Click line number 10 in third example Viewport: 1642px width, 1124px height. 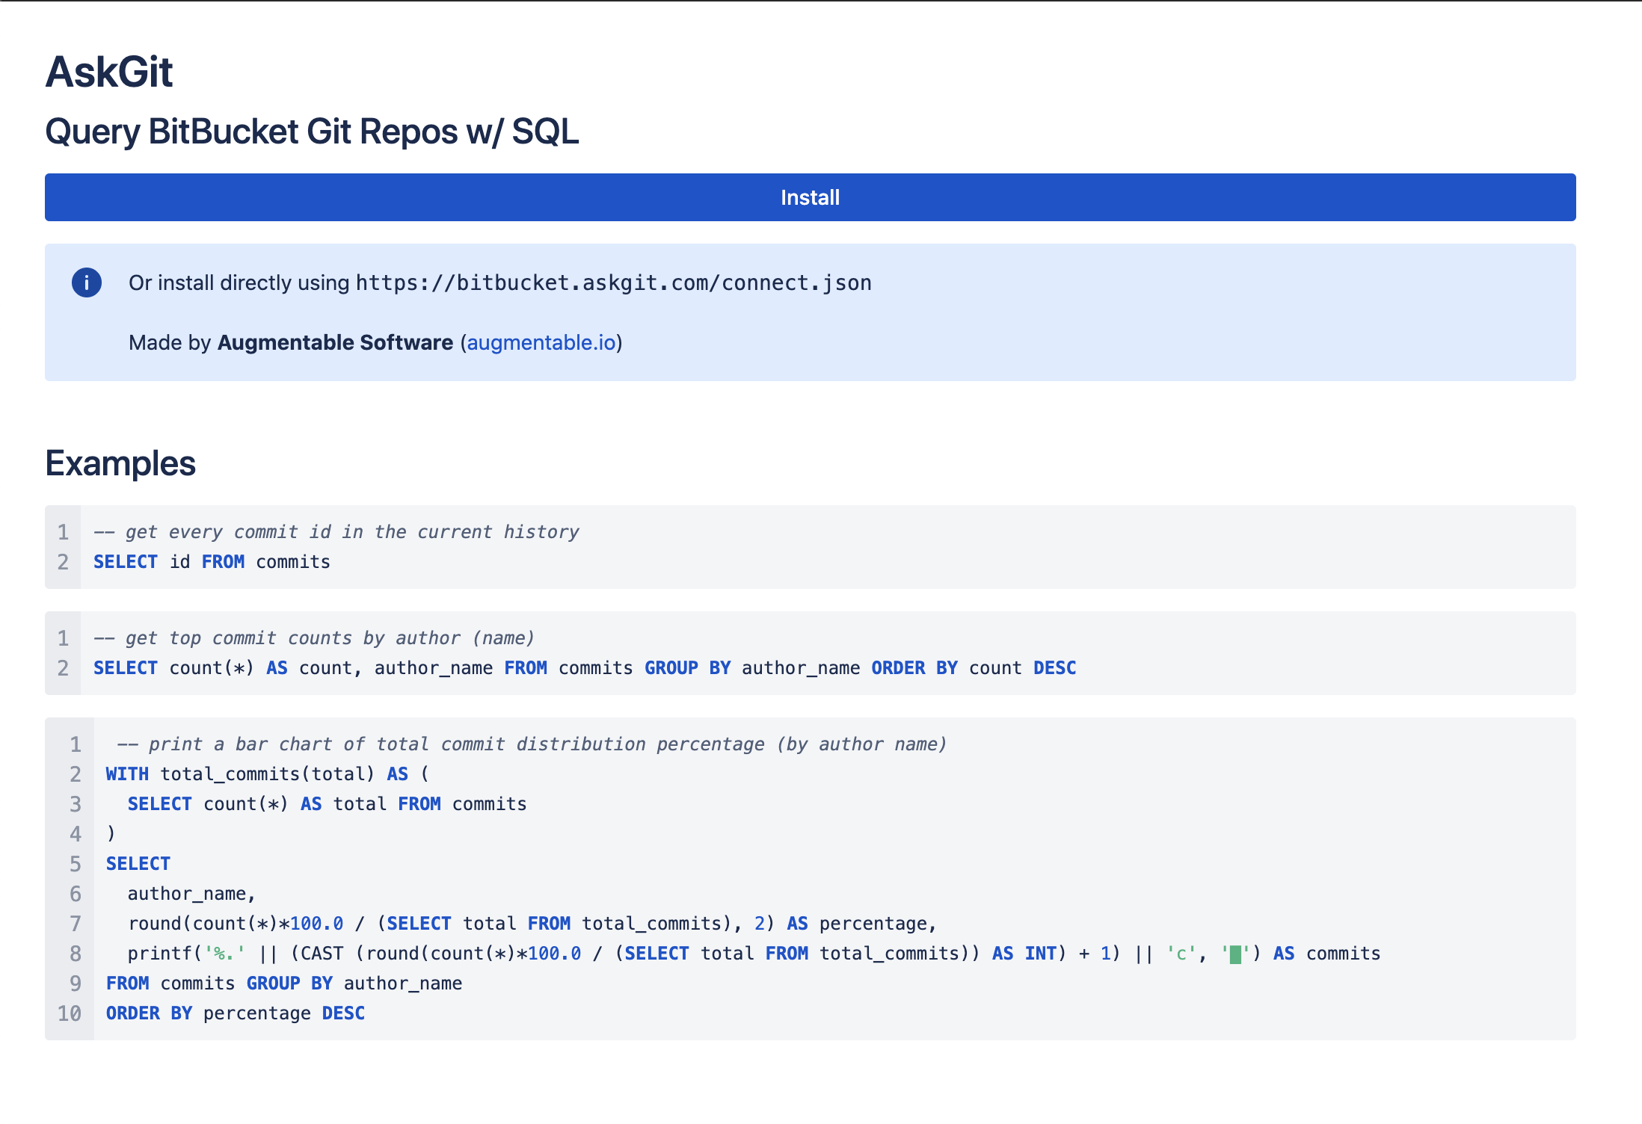pos(70,1013)
